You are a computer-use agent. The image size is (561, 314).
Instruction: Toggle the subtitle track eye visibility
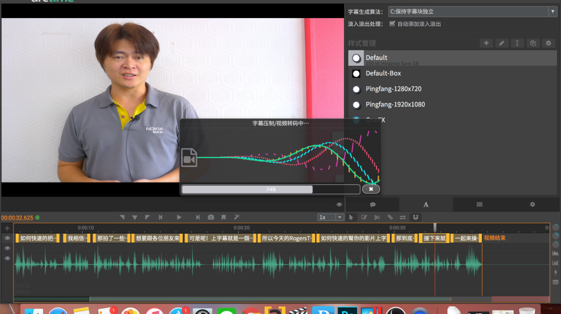(8, 238)
